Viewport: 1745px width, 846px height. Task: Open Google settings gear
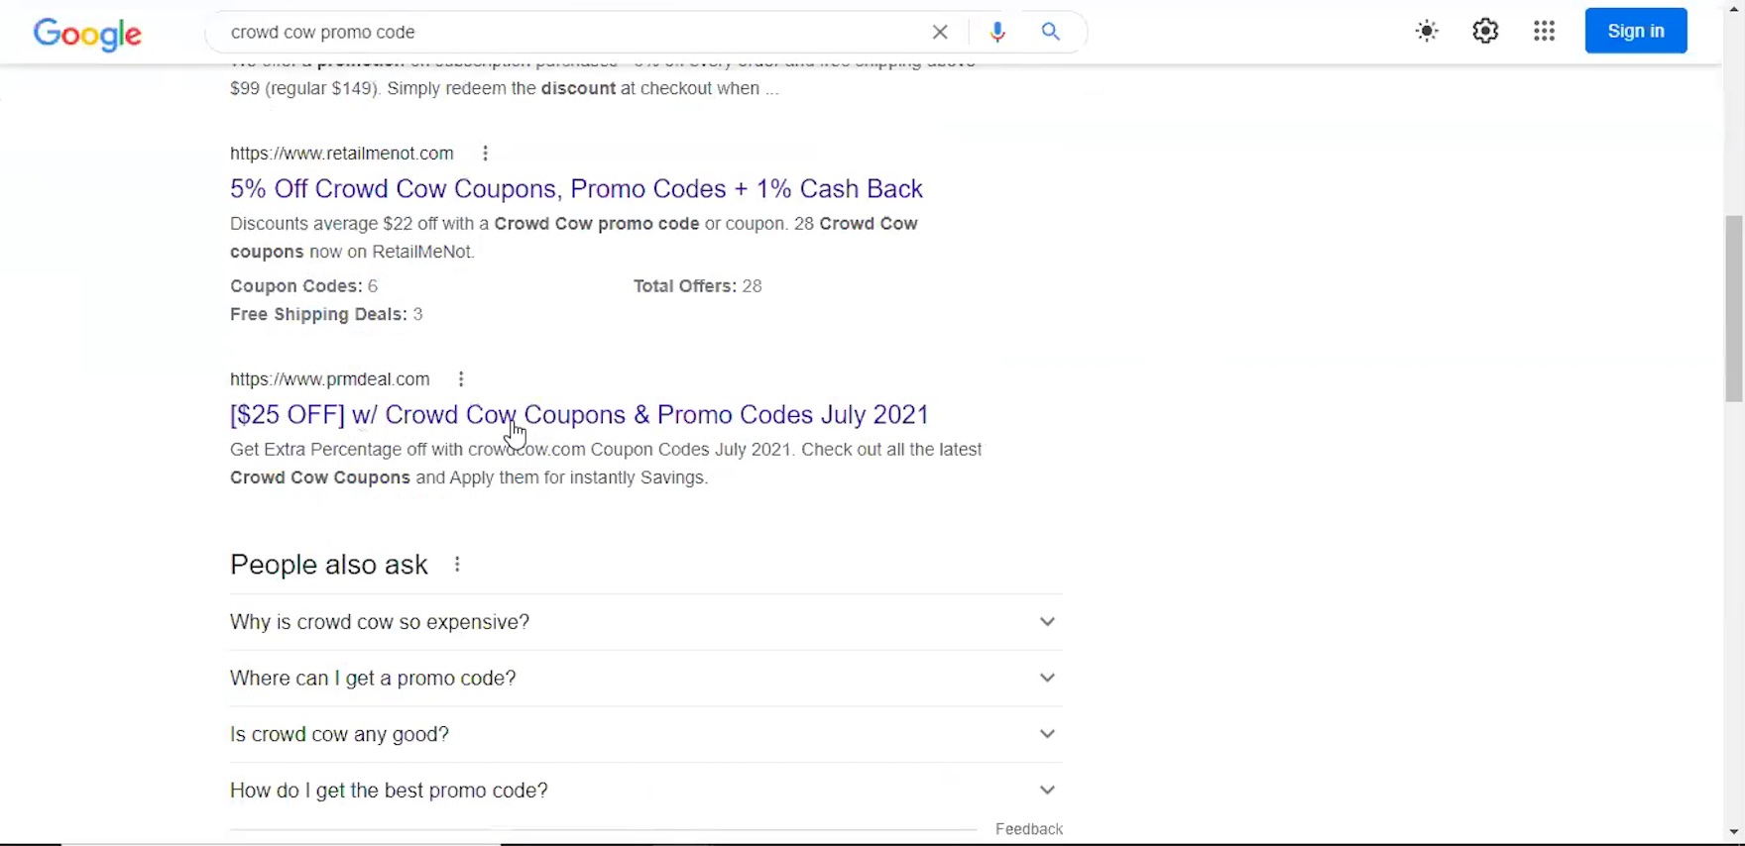(1485, 32)
